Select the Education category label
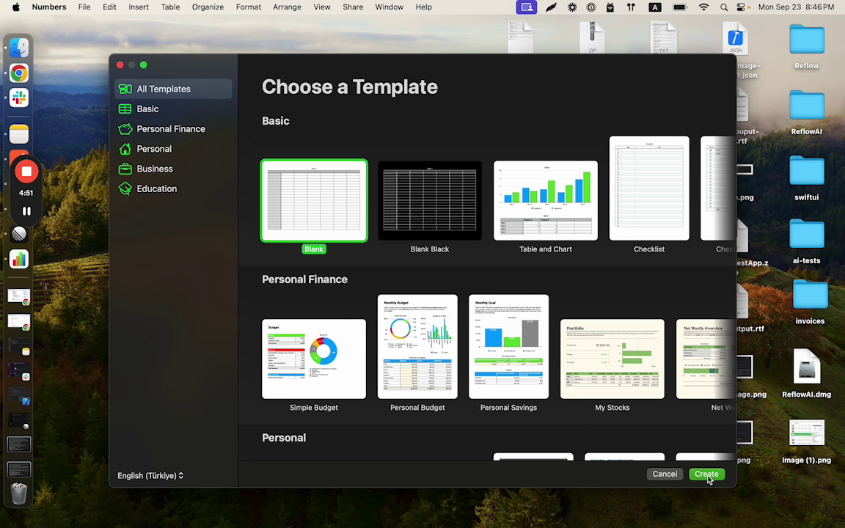845x528 pixels. tap(157, 188)
